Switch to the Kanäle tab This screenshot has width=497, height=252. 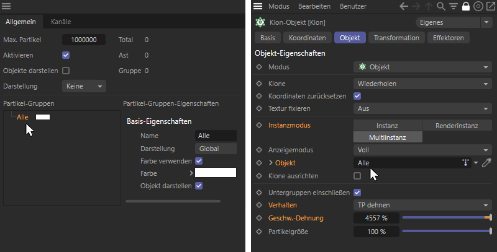[61, 22]
